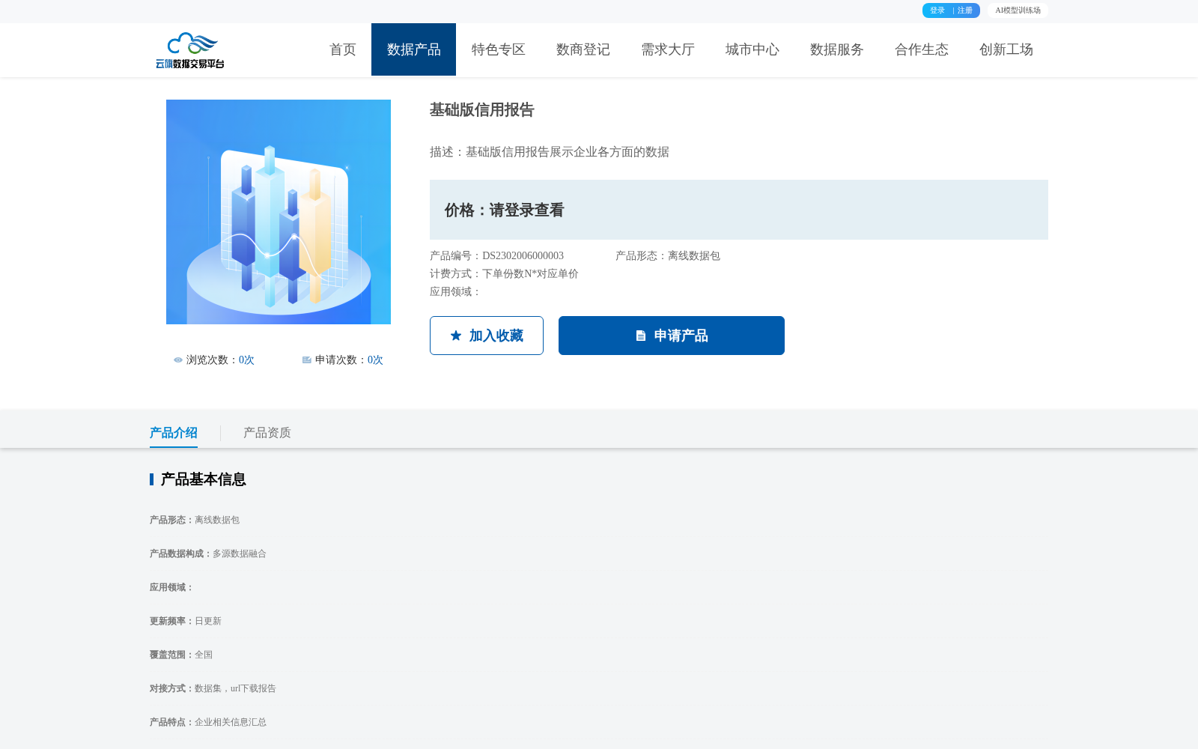Click the 产品基本信息 heading

point(204,479)
